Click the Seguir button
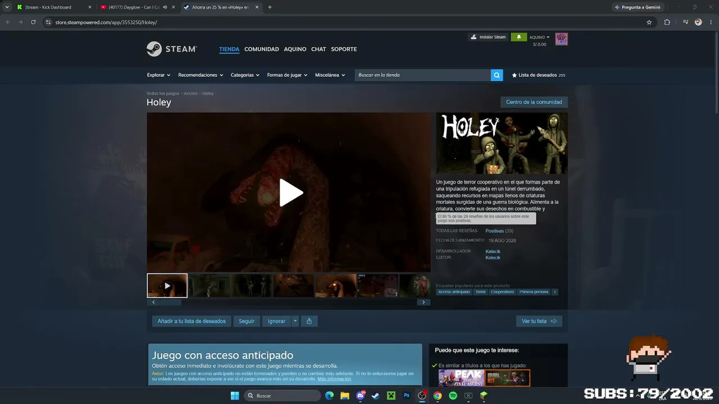Image resolution: width=719 pixels, height=404 pixels. point(247,321)
